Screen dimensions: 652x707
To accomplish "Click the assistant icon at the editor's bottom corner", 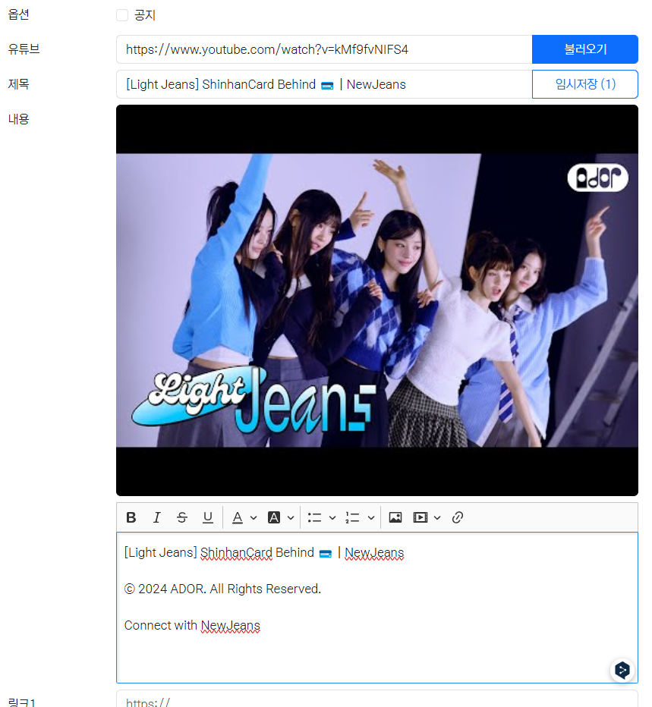I will pyautogui.click(x=622, y=671).
